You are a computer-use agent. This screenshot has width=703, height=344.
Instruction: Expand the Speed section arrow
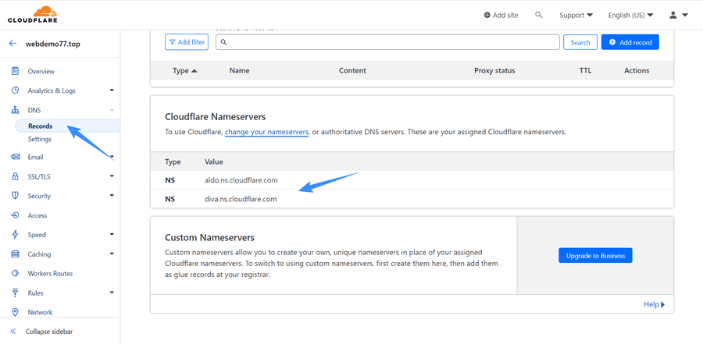click(x=112, y=234)
